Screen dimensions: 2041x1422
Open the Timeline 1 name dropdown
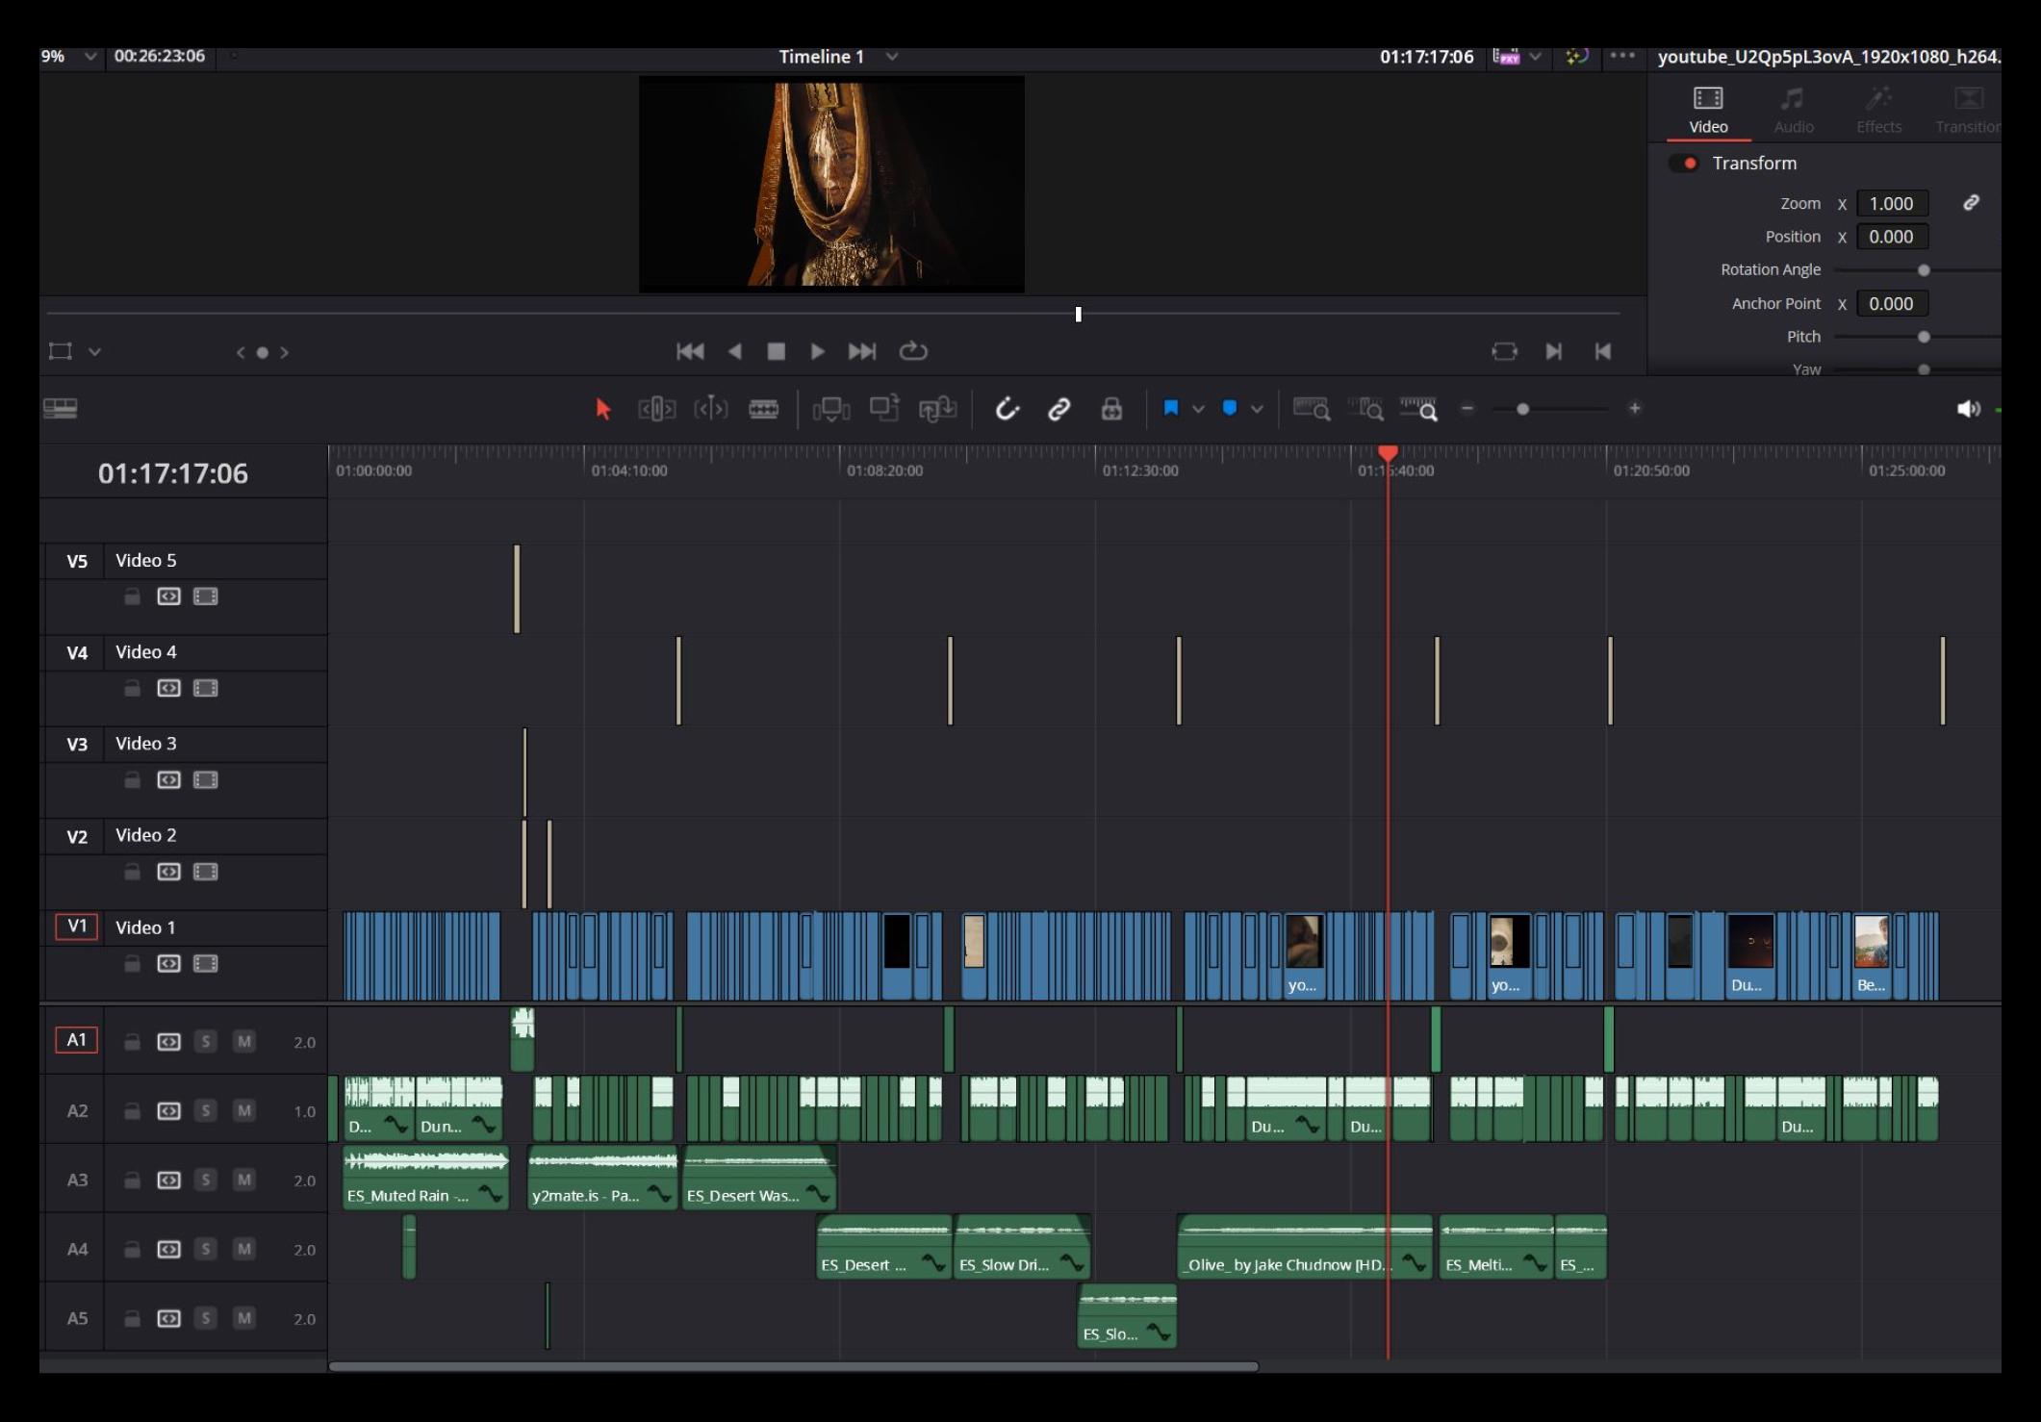[892, 57]
